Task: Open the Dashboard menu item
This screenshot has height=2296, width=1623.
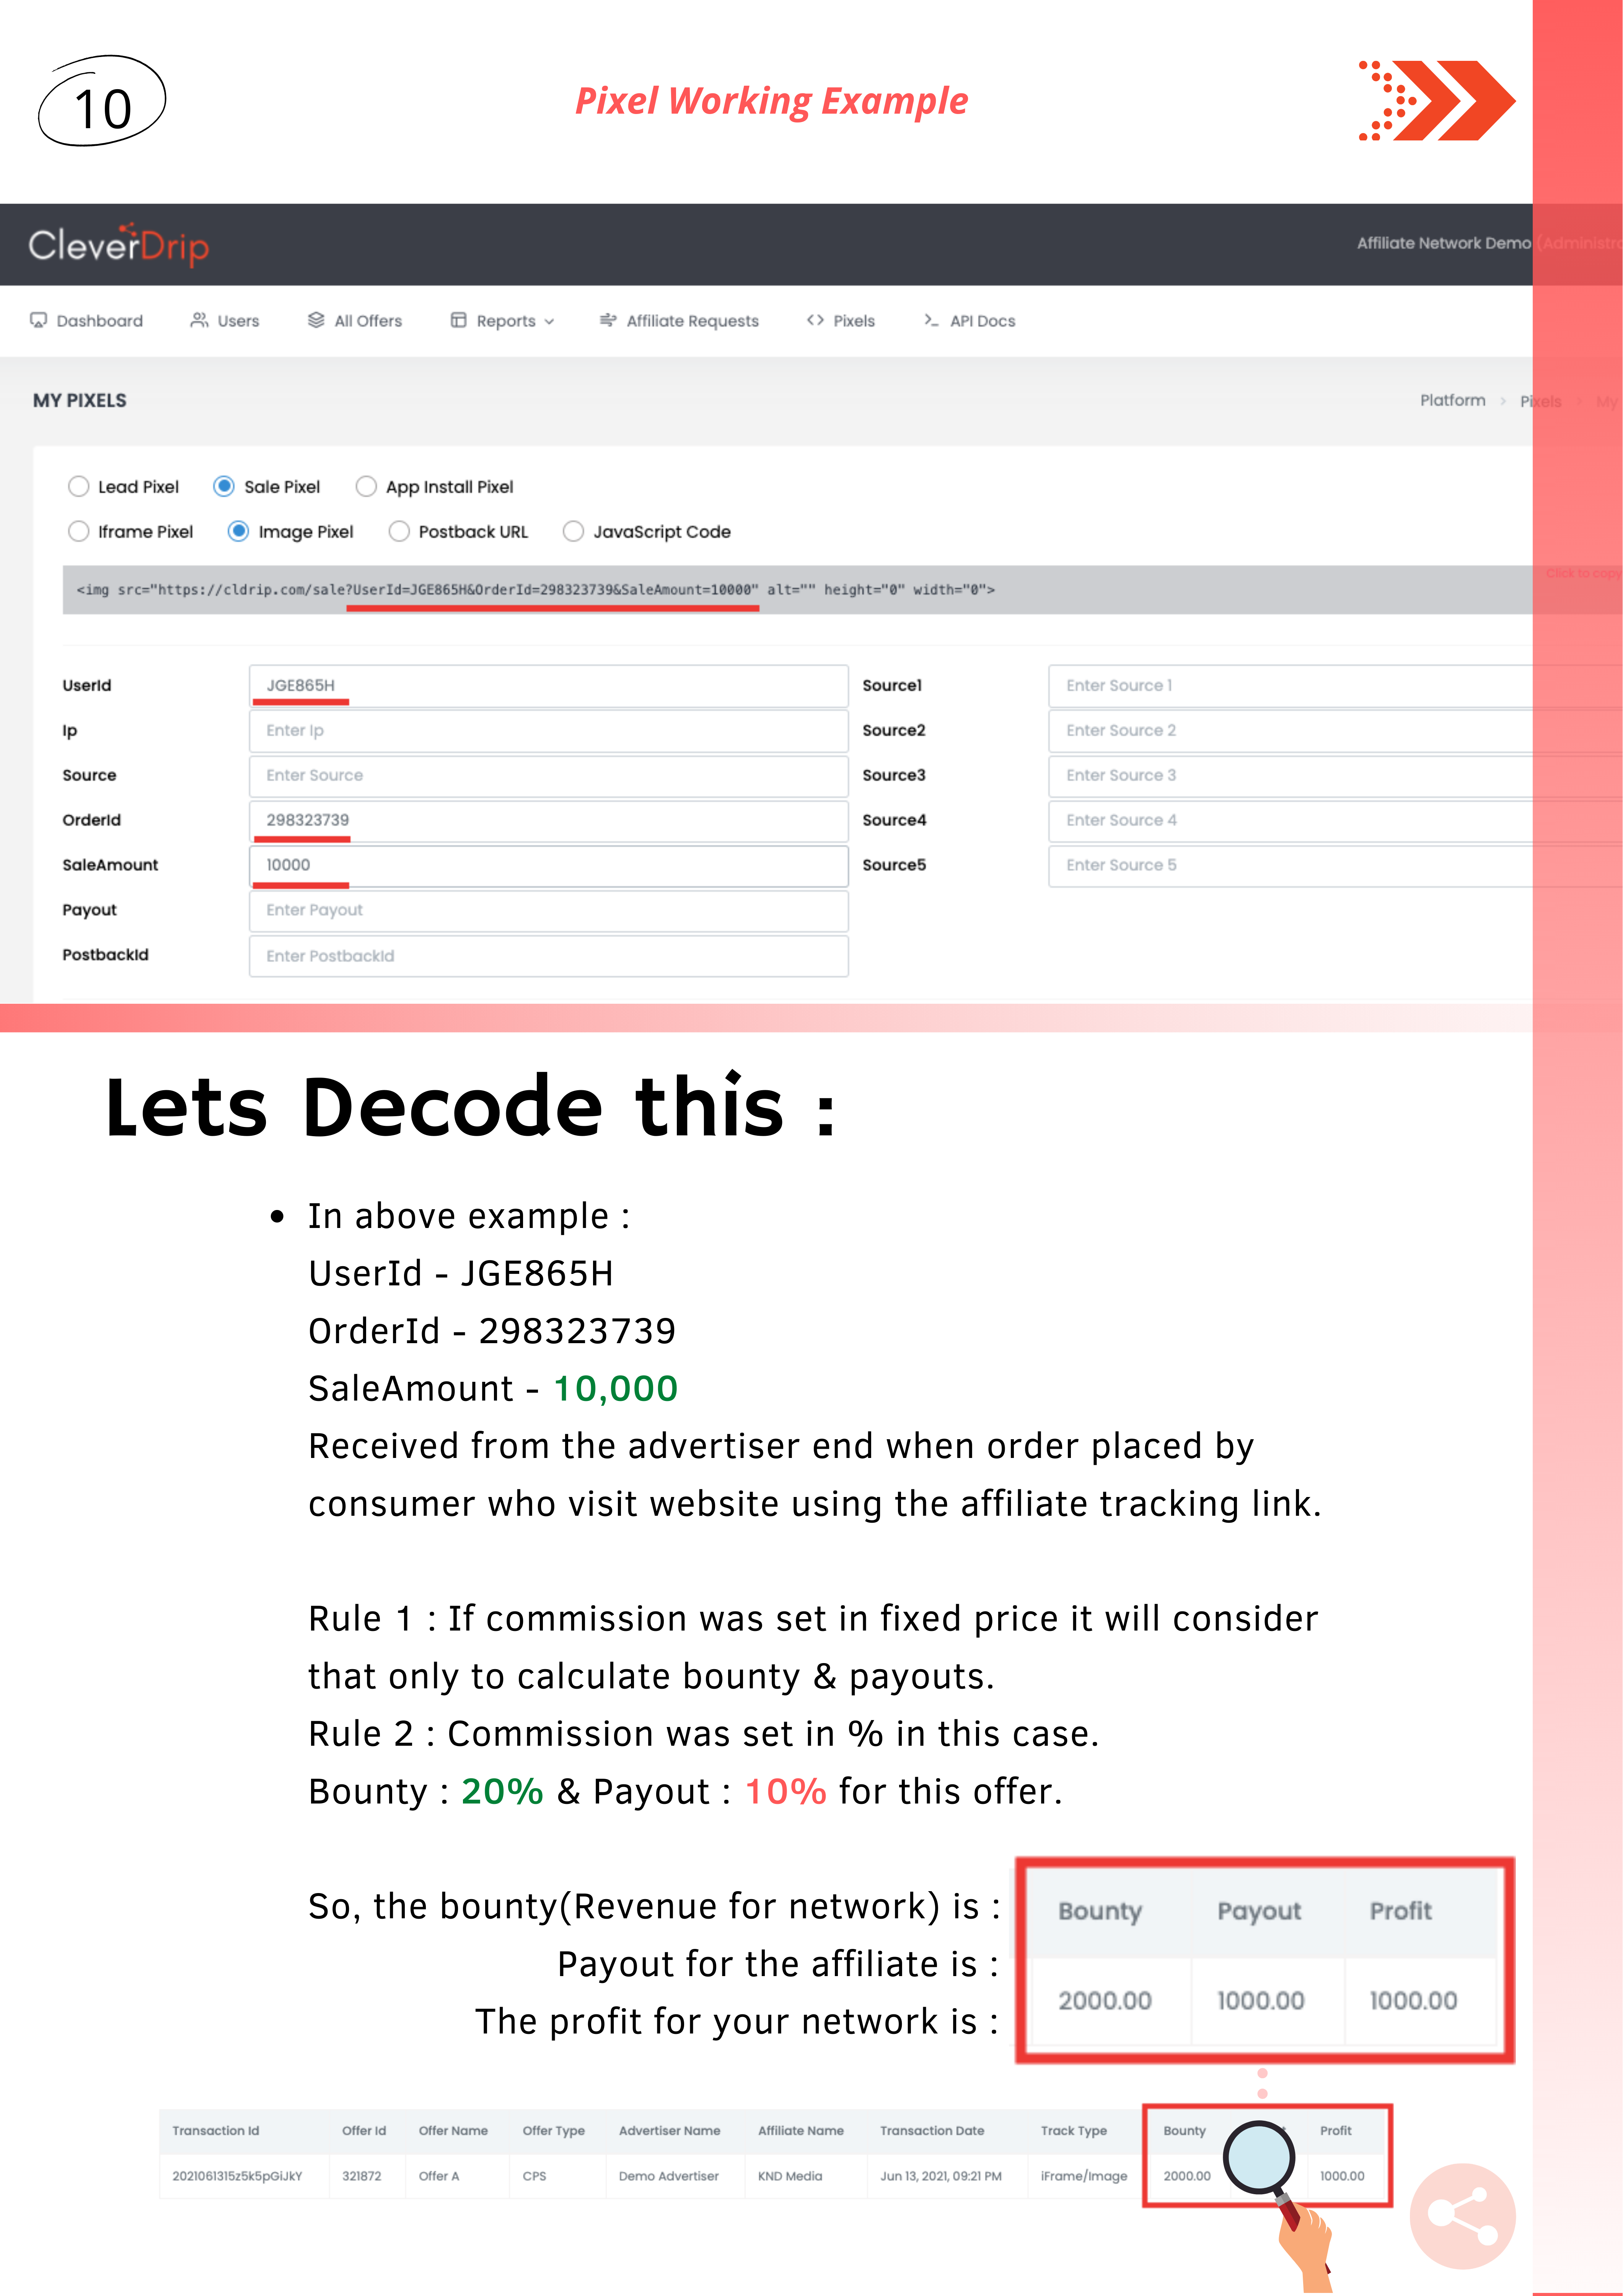Action: coord(87,321)
